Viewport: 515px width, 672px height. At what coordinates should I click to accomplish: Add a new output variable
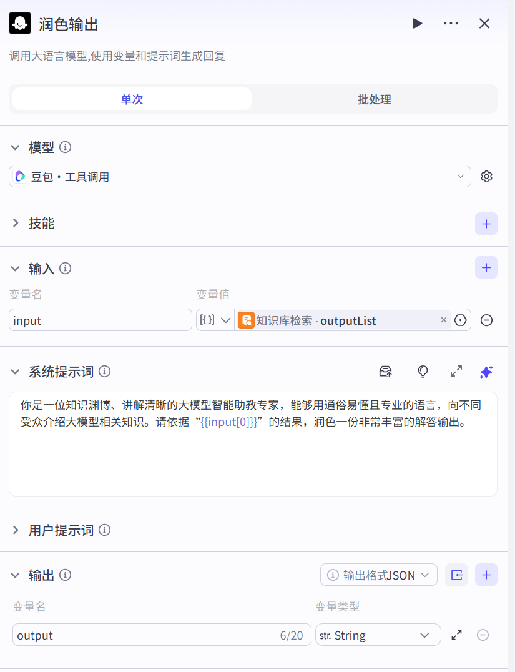click(486, 575)
